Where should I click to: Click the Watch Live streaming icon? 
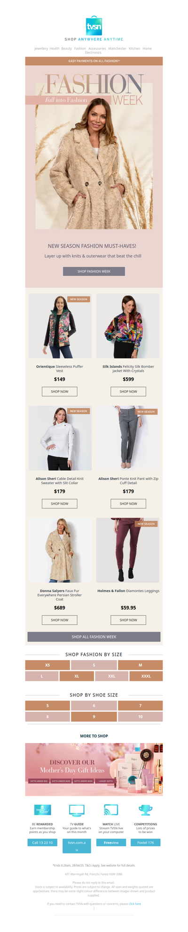pos(111,810)
